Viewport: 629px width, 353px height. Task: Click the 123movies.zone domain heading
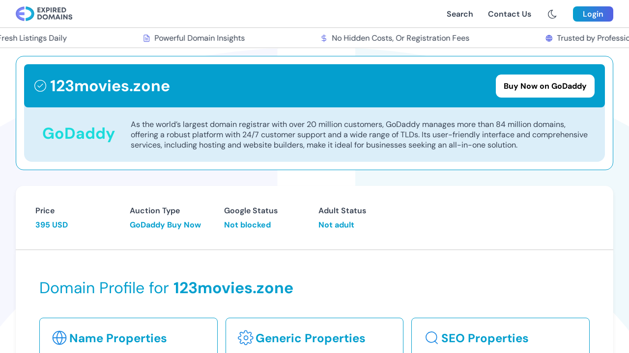(x=110, y=86)
